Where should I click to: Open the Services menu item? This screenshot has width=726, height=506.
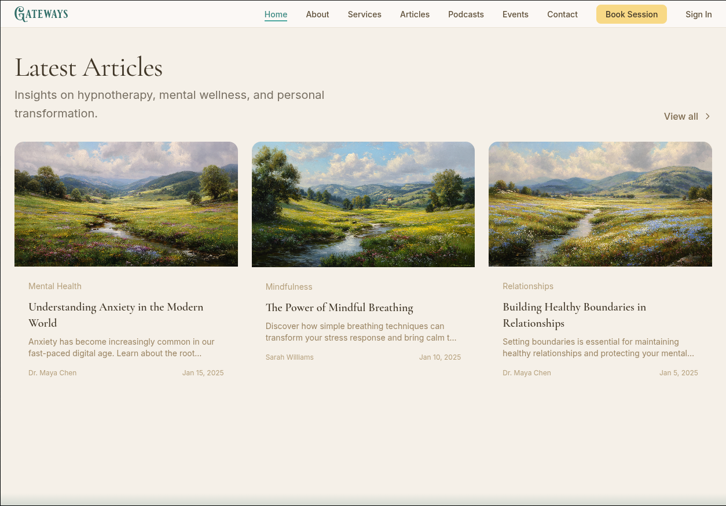pos(364,14)
